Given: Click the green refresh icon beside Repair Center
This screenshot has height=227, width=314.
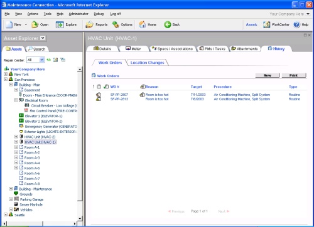Looking at the screenshot, I should click(49, 60).
